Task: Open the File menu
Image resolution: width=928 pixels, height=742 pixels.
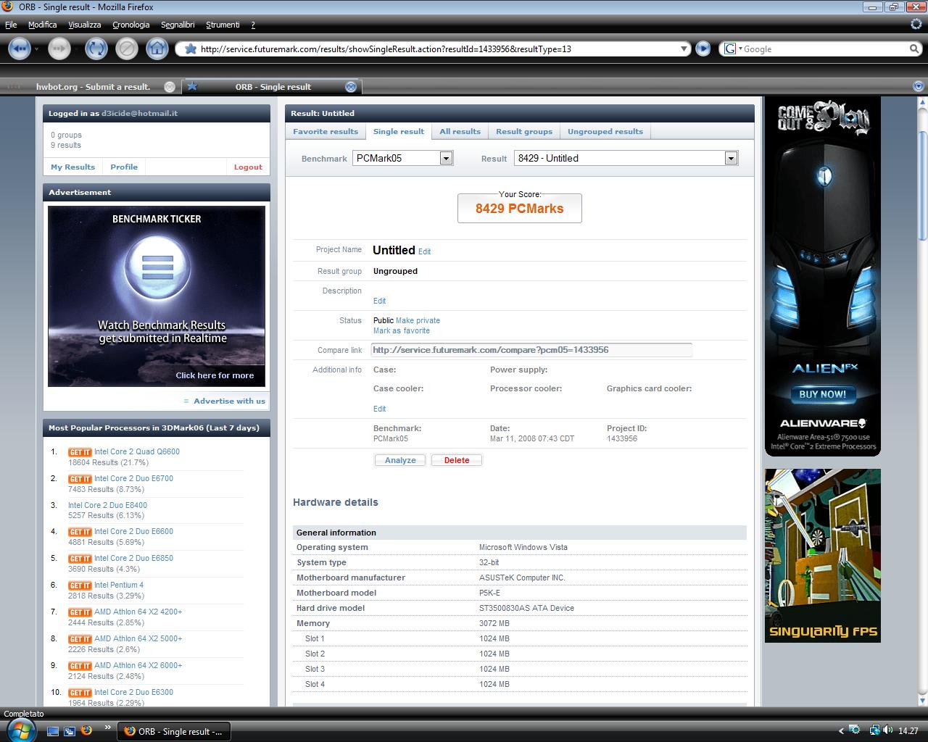Action: click(11, 25)
